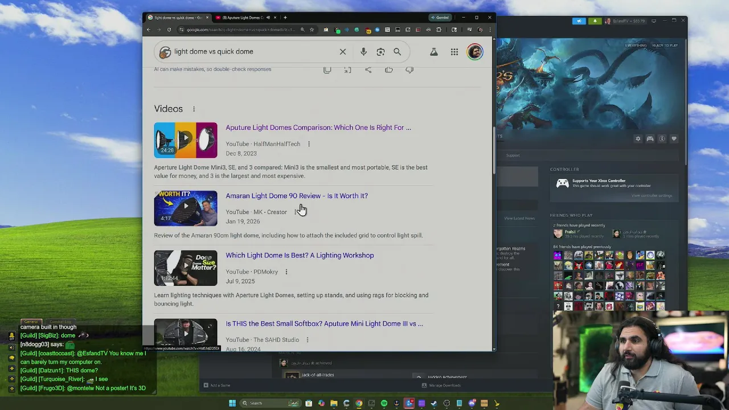Open Spotify from the taskbar
This screenshot has height=410, width=729.
(x=384, y=403)
